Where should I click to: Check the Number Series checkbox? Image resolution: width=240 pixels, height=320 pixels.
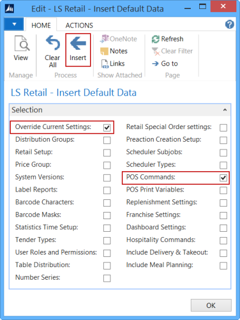107,279
